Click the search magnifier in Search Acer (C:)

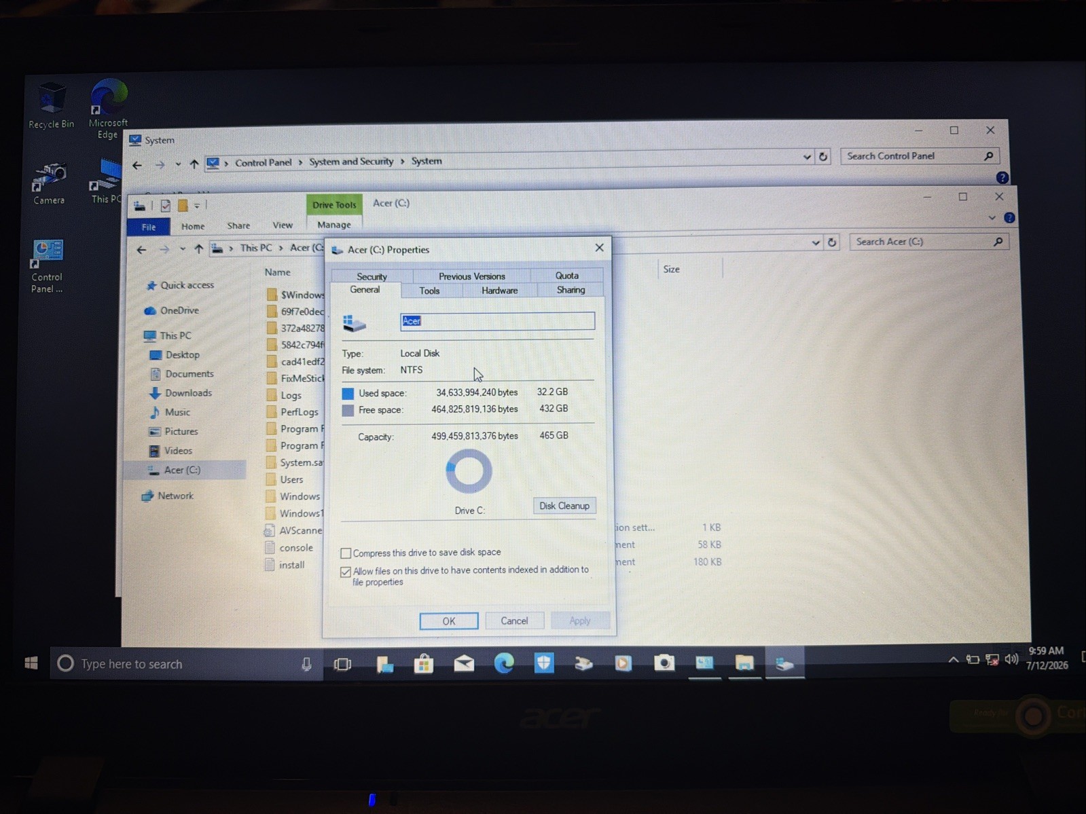point(998,242)
